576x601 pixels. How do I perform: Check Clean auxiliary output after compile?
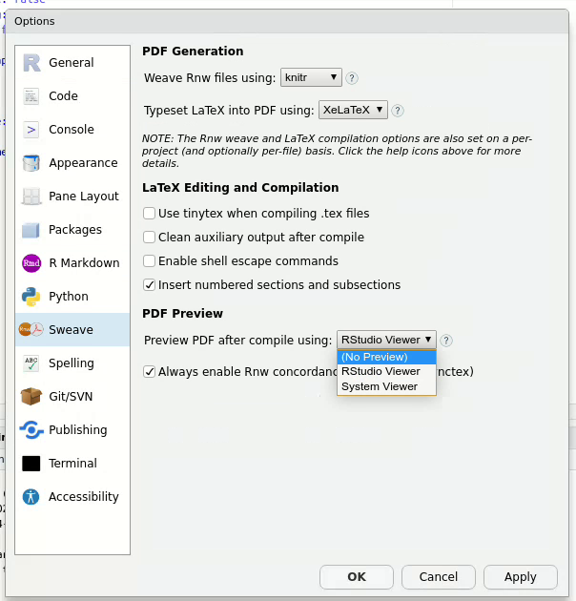(x=149, y=238)
